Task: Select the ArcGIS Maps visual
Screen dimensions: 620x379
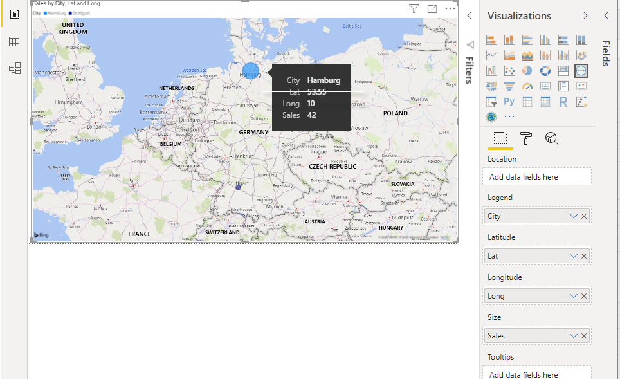Action: [491, 117]
